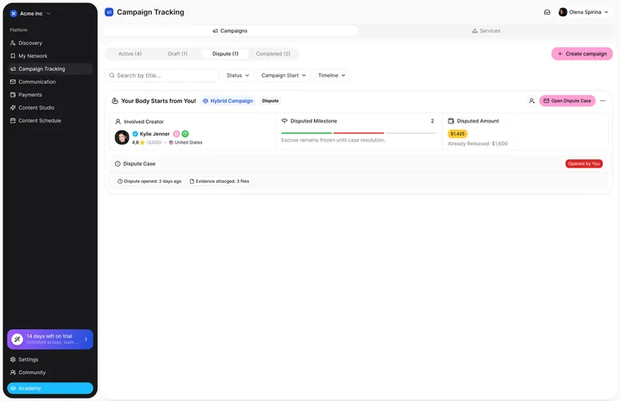Image resolution: width=620 pixels, height=401 pixels.
Task: Click the Dispute Case heading
Action: pos(139,163)
